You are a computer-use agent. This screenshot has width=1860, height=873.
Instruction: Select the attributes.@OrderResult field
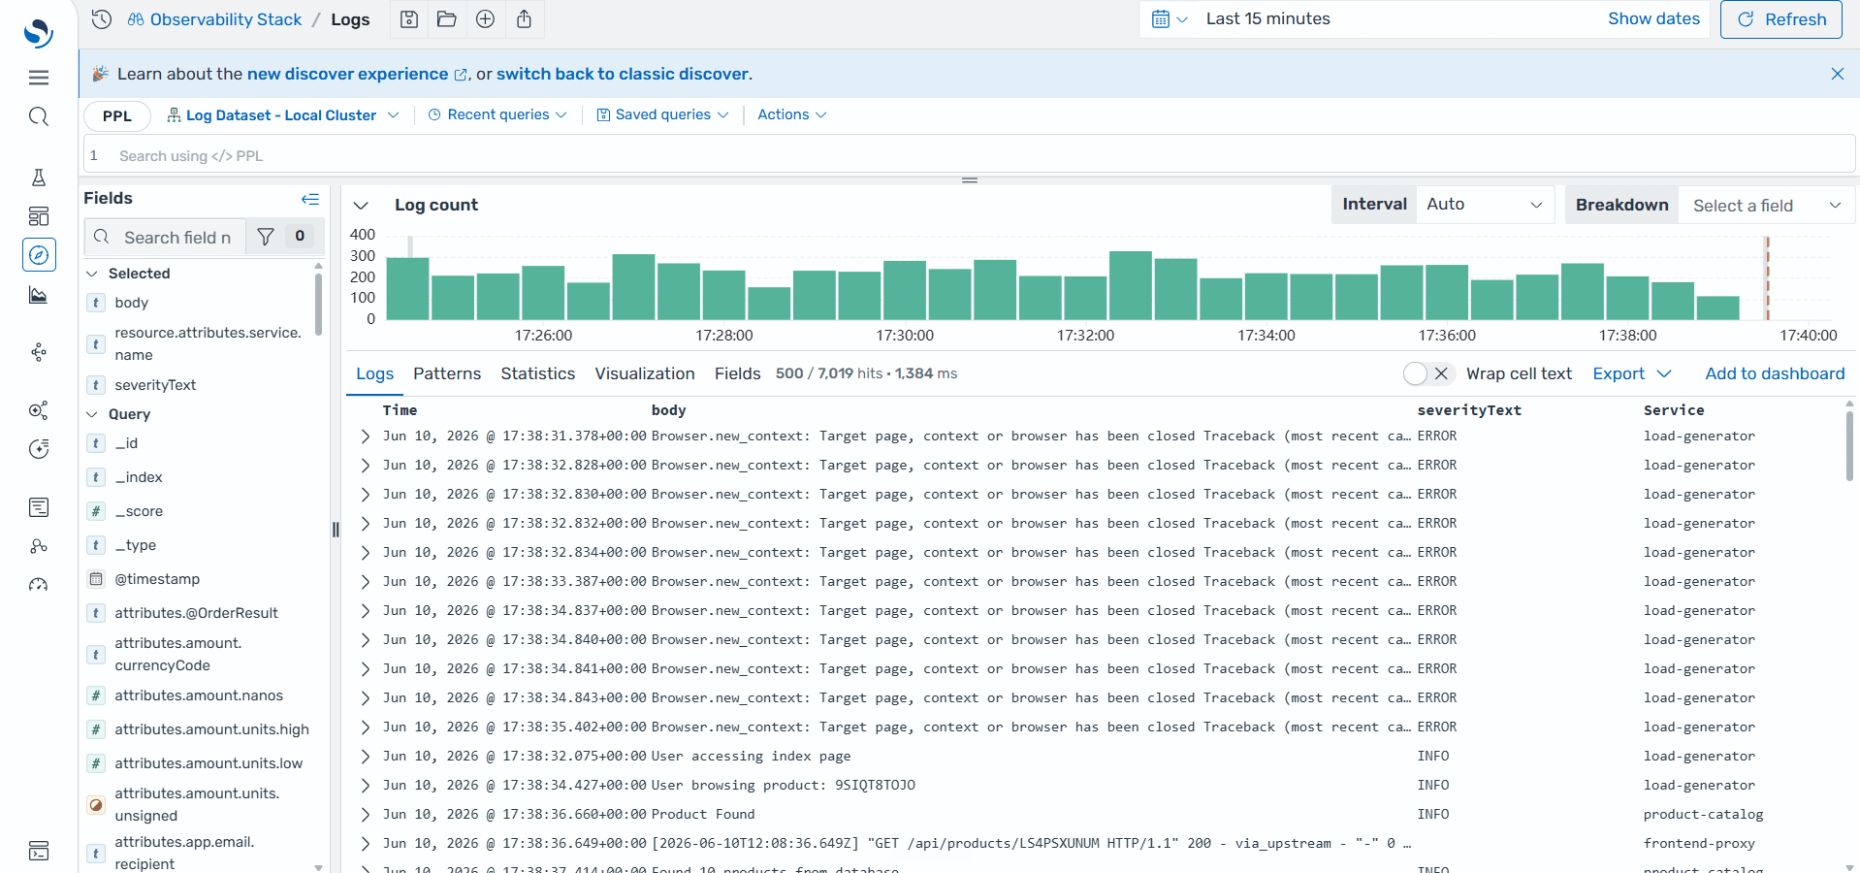196,613
